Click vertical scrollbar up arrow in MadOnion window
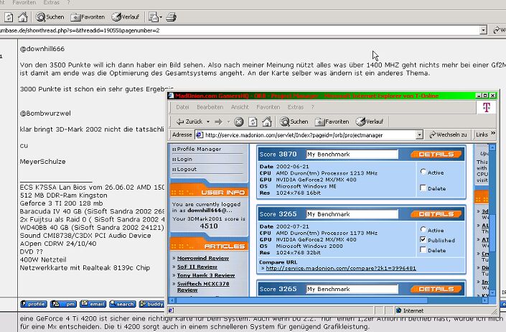 492,147
